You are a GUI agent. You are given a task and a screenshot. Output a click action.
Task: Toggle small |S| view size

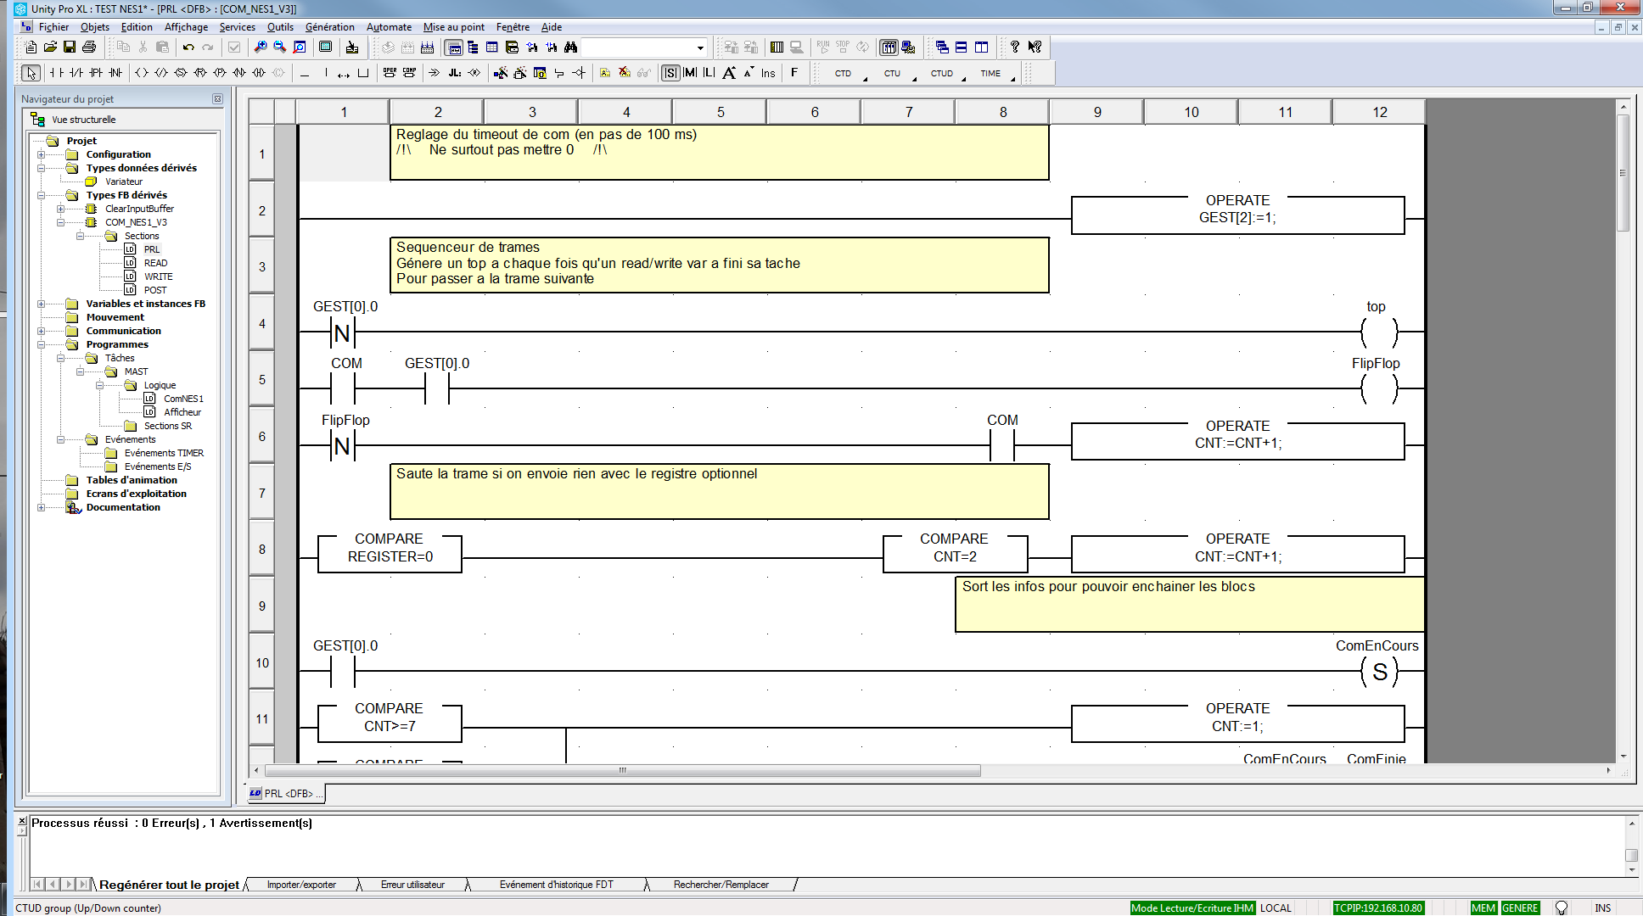pyautogui.click(x=670, y=73)
